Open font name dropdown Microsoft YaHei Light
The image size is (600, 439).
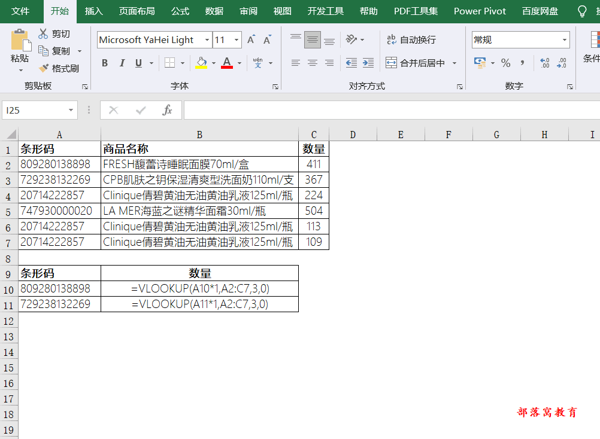point(207,39)
